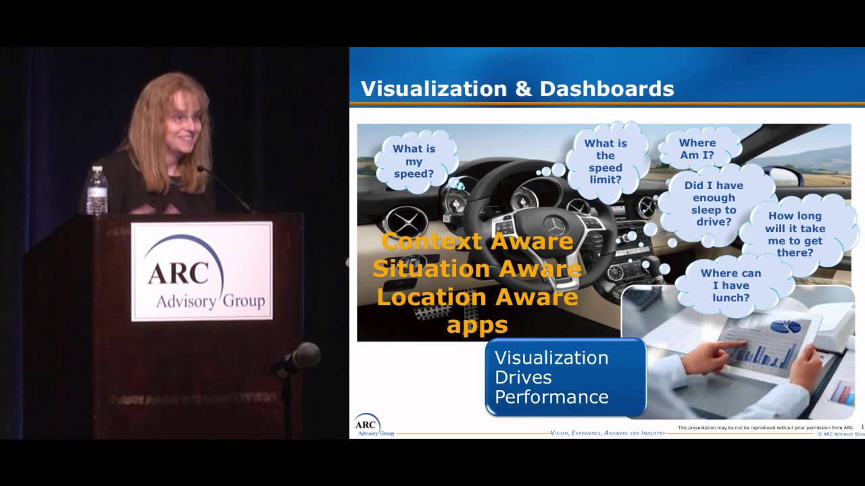Click the blue 'Visualization Drives Performance' box
This screenshot has width=865, height=486.
click(x=566, y=377)
